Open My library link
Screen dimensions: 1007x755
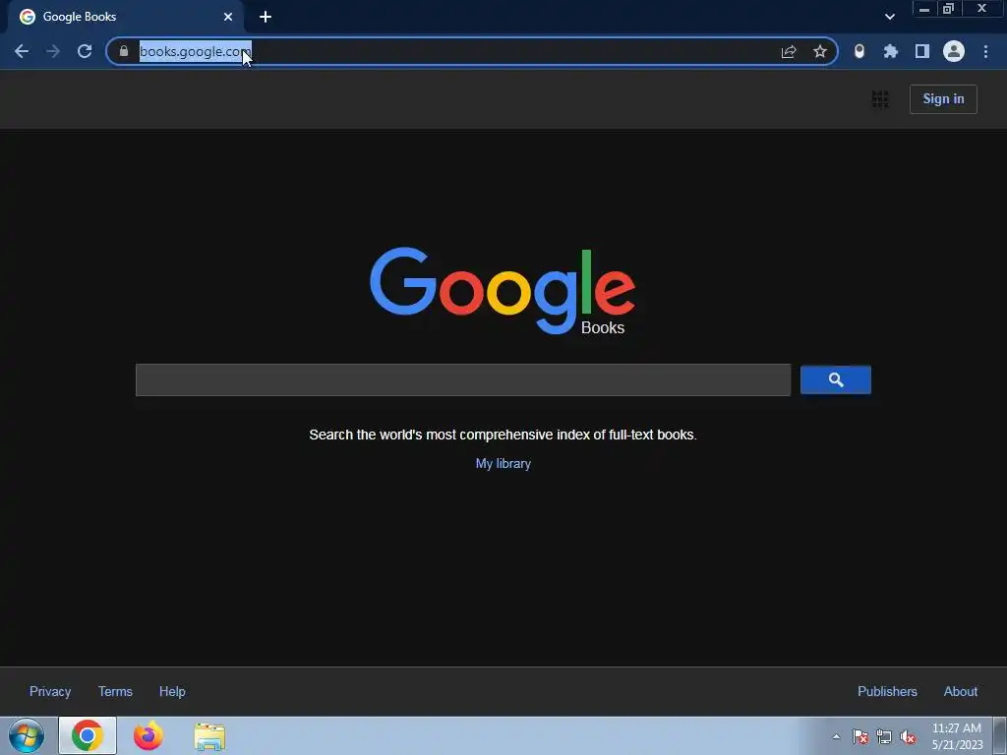[503, 464]
